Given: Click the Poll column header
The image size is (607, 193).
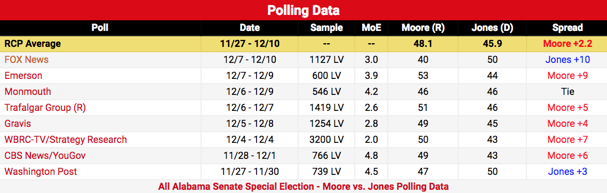Looking at the screenshot, I should (x=100, y=28).
